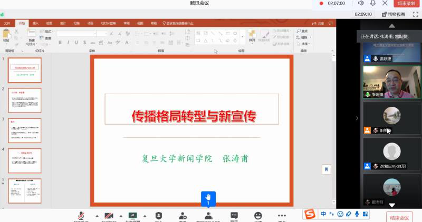Viewport: 422px width, 222px height.
Task: Open the chat bubble icon
Action: [234, 216]
